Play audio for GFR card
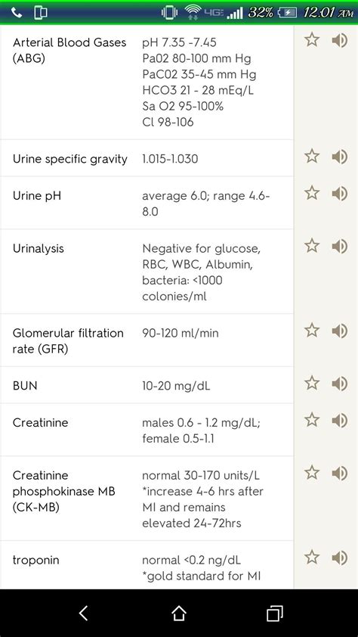358x637 pixels. tap(340, 331)
